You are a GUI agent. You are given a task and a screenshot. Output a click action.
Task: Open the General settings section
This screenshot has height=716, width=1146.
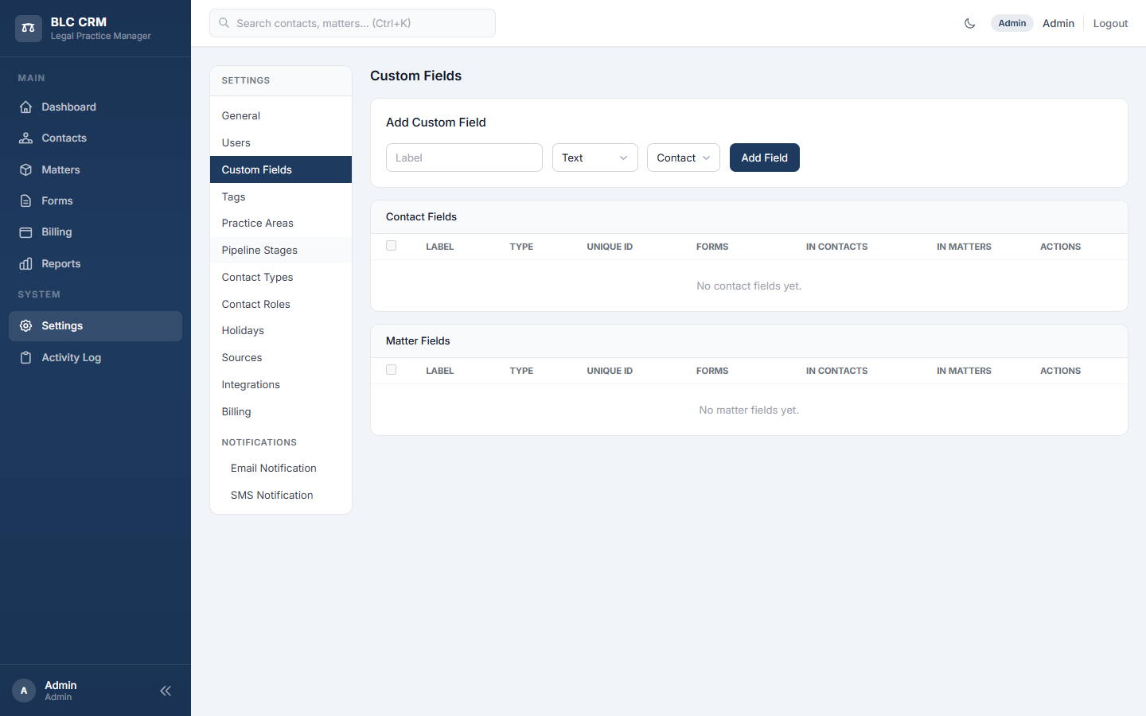(x=281, y=116)
